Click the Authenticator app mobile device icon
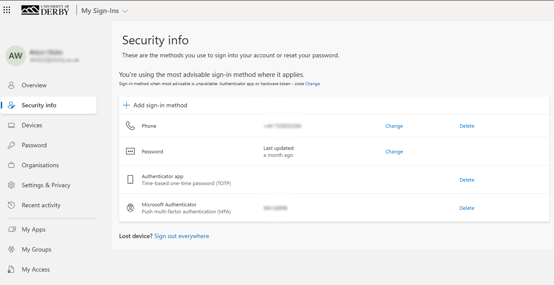 pyautogui.click(x=130, y=179)
